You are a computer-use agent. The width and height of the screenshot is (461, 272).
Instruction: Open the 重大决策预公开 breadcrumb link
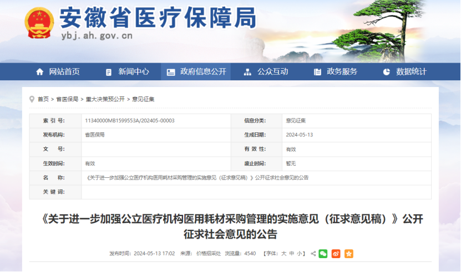[x=105, y=99]
